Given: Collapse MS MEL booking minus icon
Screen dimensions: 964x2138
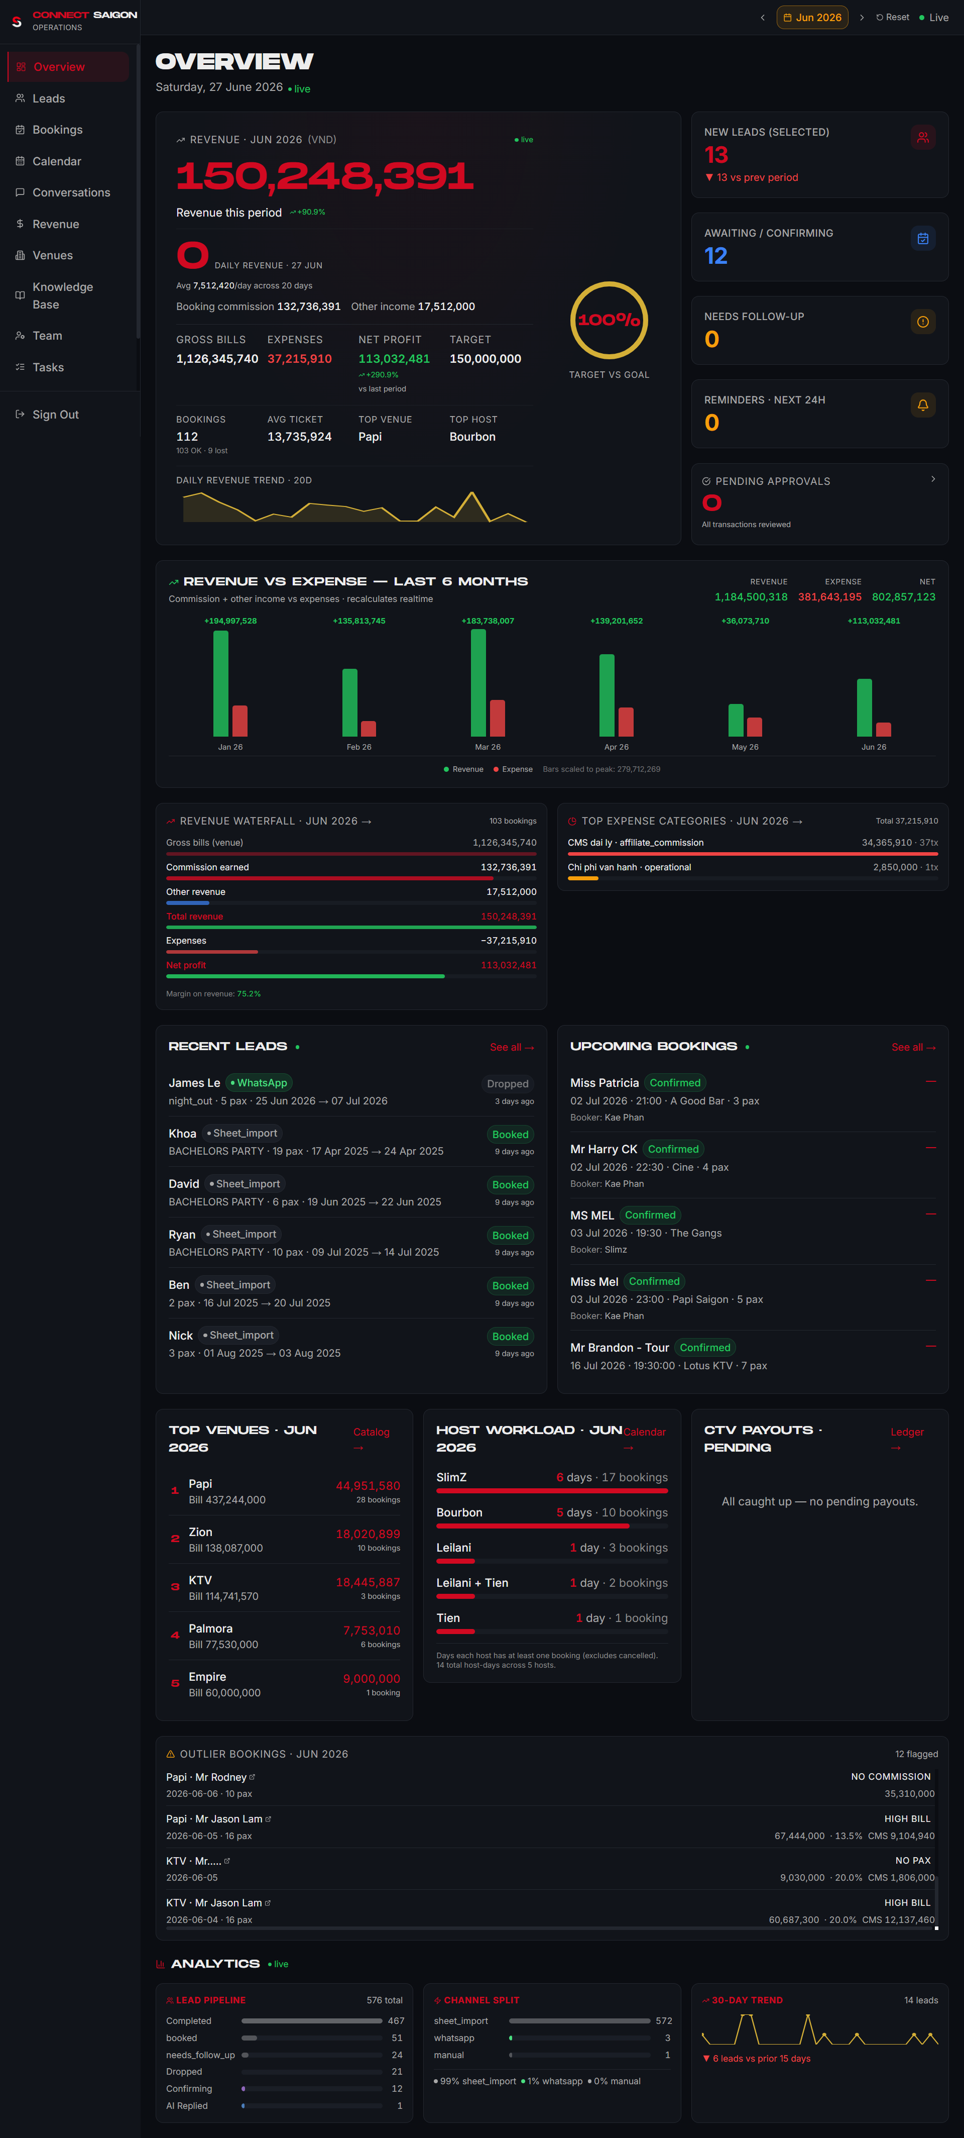Looking at the screenshot, I should pos(931,1214).
